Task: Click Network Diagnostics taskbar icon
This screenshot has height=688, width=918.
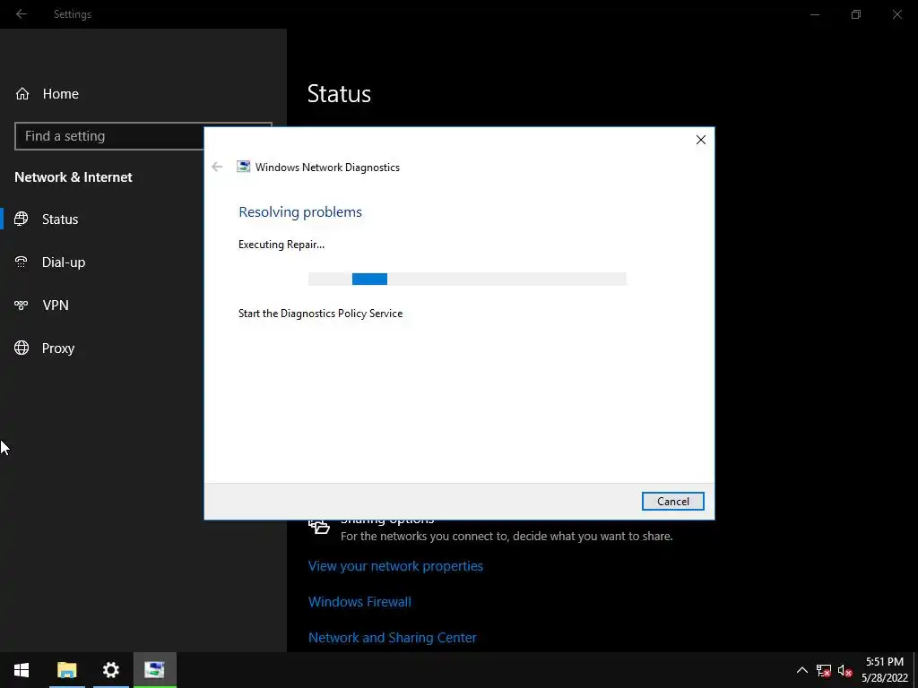Action: click(x=154, y=670)
